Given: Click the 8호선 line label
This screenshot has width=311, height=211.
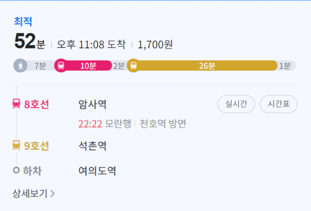Looking at the screenshot, I should coord(36,104).
